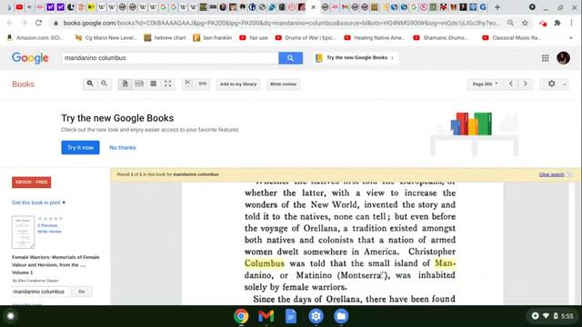Viewport: 582px width, 327px height.
Task: Open the Shamanic Drums bookmark
Action: click(x=441, y=38)
